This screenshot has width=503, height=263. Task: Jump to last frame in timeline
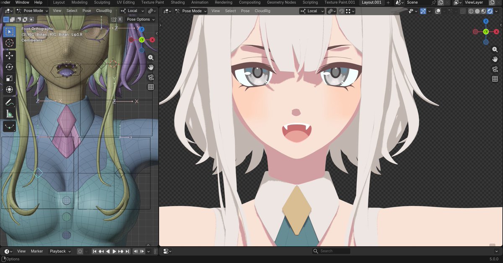coord(127,251)
